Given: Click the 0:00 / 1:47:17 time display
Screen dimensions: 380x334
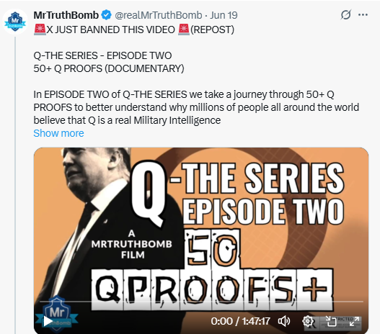Looking at the screenshot, I should 240,321.
